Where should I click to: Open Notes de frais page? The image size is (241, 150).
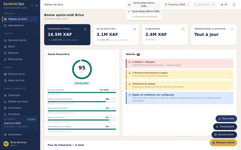tap(20, 80)
